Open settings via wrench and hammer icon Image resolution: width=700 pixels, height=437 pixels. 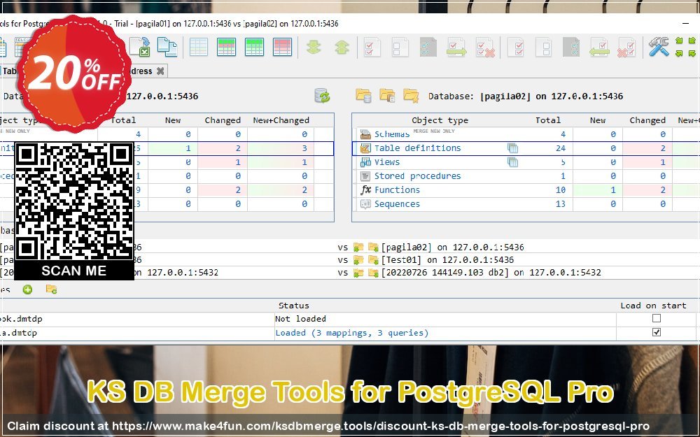tap(659, 46)
